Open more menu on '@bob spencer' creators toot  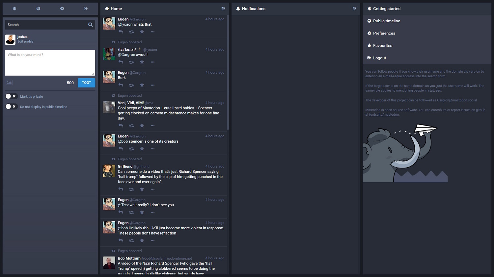[x=152, y=149]
